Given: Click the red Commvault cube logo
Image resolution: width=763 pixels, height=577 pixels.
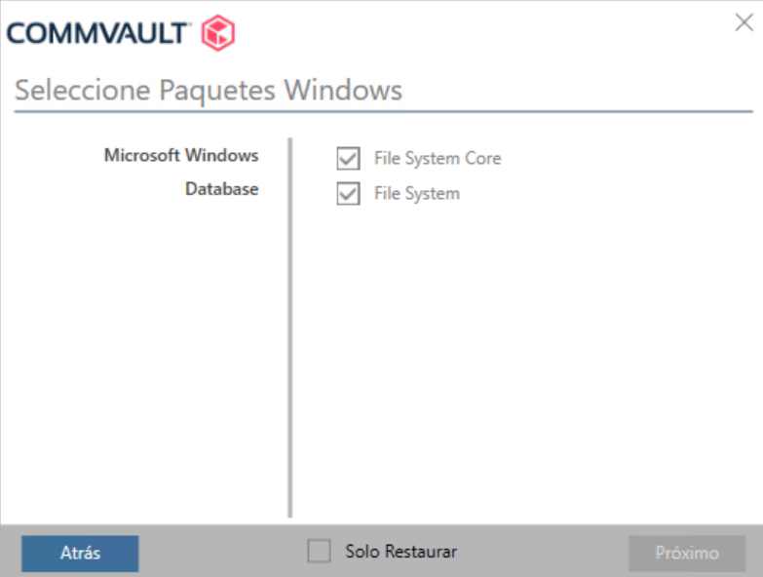Looking at the screenshot, I should 217,34.
